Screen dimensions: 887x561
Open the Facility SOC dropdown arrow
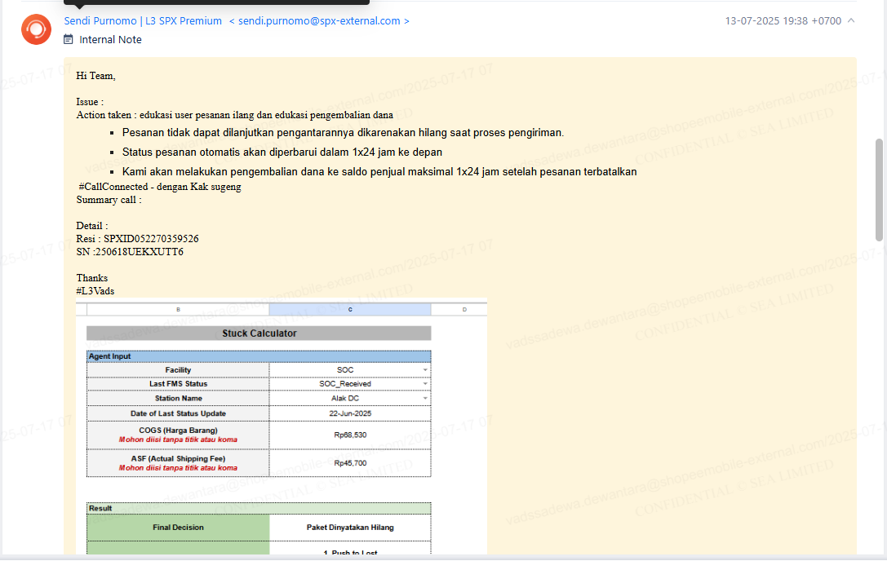[x=425, y=370]
